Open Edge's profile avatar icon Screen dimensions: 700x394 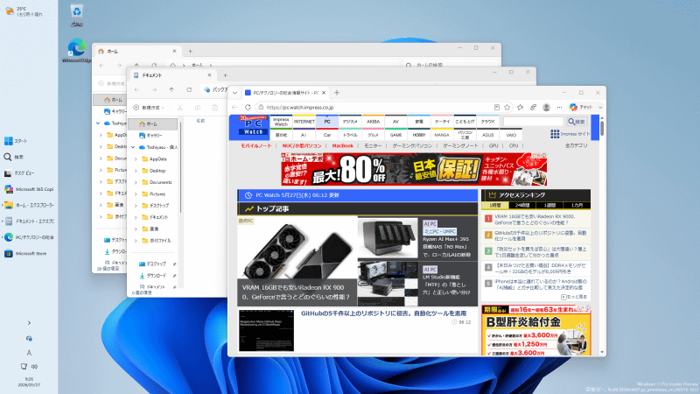pyautogui.click(x=546, y=107)
